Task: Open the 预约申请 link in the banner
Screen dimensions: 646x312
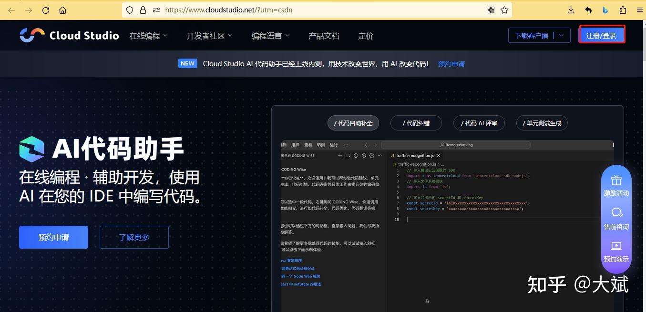Action: (451, 63)
